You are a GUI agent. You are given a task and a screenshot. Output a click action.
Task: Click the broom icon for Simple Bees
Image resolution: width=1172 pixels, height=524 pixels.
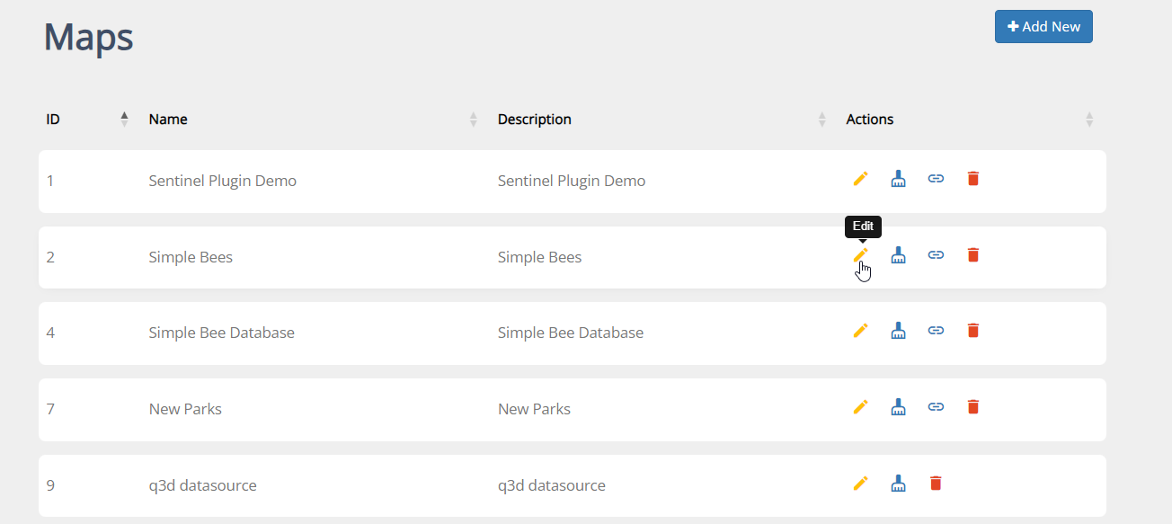[x=898, y=255]
